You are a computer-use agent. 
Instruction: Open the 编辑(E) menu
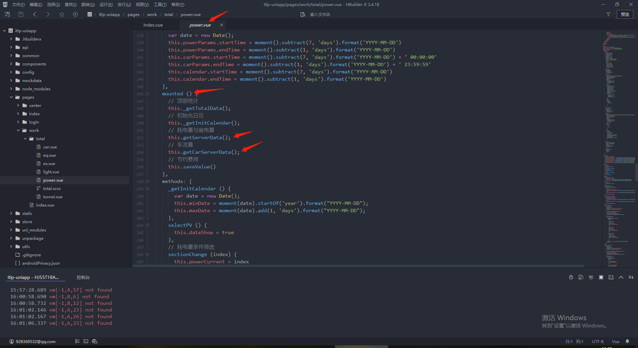(x=36, y=5)
